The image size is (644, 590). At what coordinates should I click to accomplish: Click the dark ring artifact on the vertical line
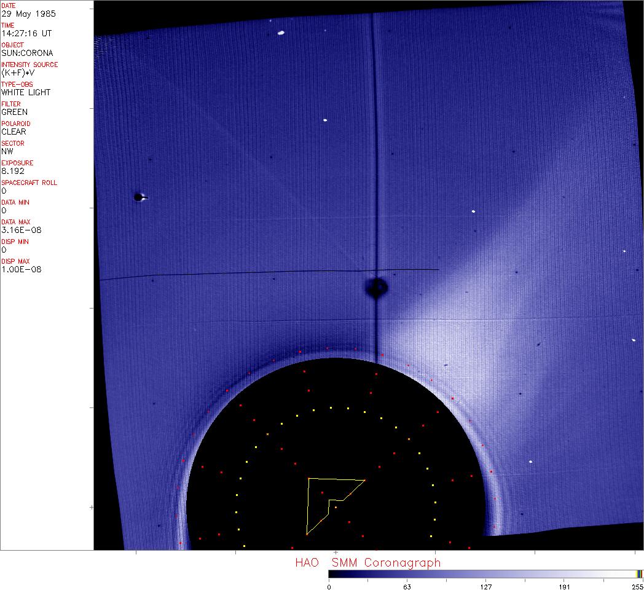point(376,287)
